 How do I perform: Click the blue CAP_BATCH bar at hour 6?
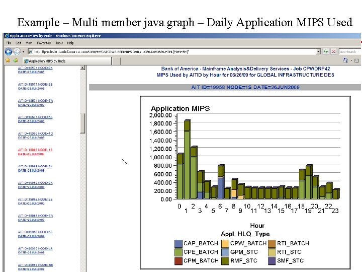coord(221,188)
